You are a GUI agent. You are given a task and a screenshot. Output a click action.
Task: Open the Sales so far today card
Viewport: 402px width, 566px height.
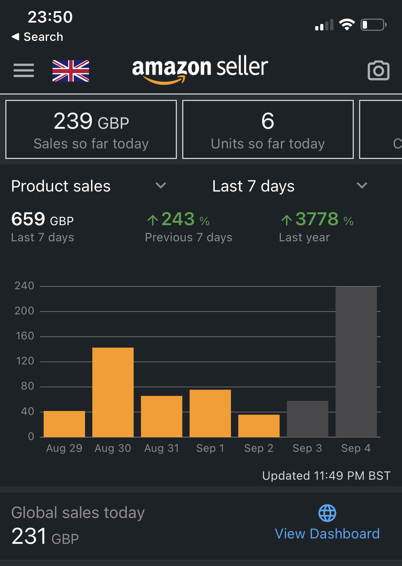(91, 129)
